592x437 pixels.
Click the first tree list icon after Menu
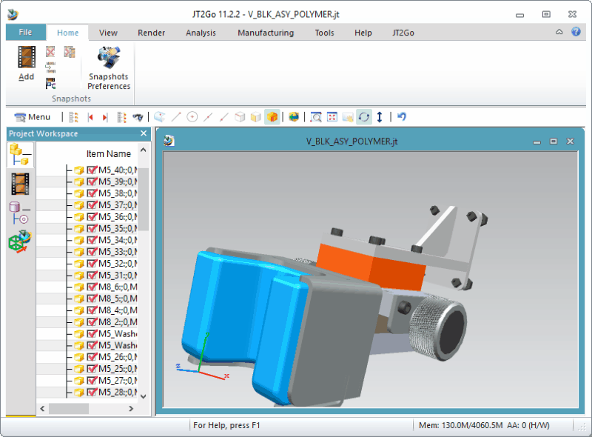click(x=74, y=117)
